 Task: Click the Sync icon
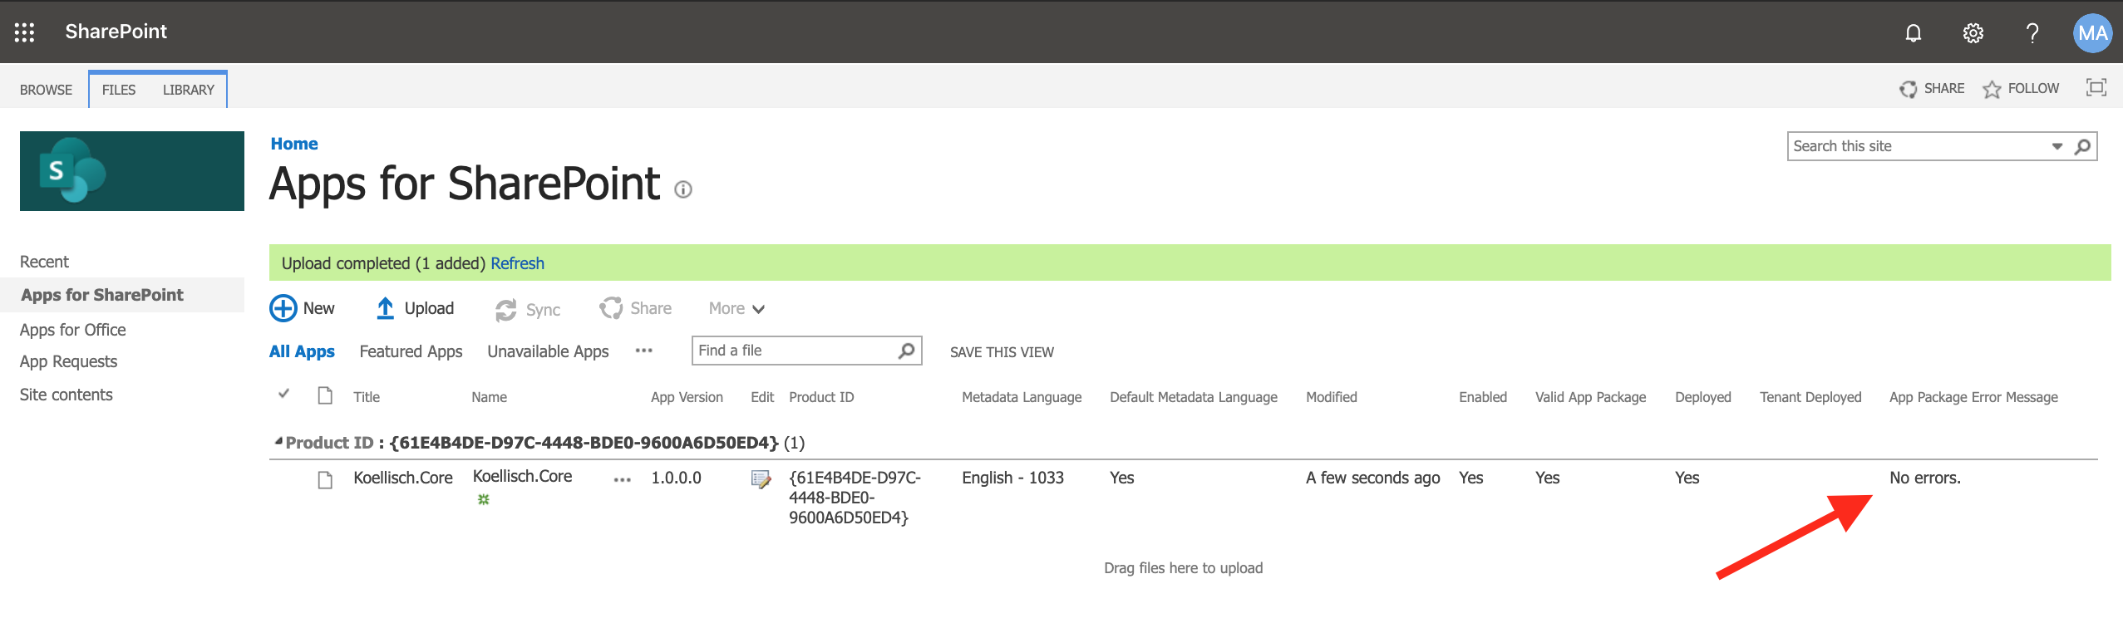coord(505,310)
